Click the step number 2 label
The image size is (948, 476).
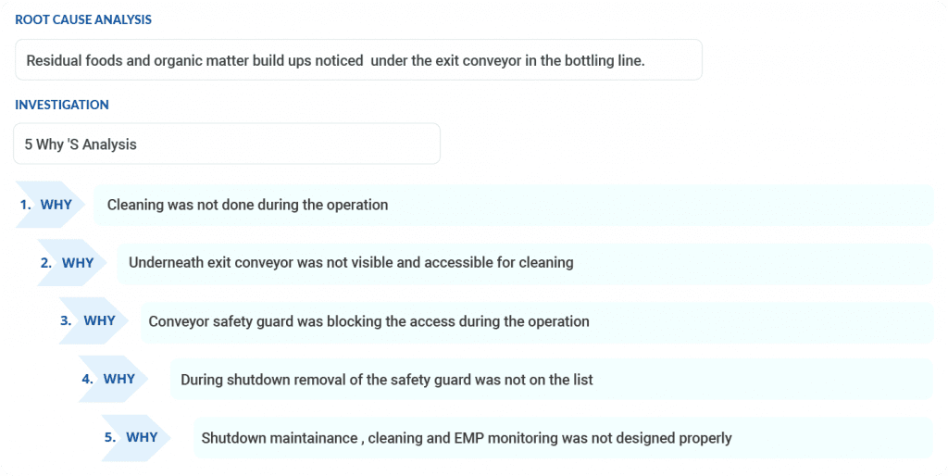(x=46, y=262)
